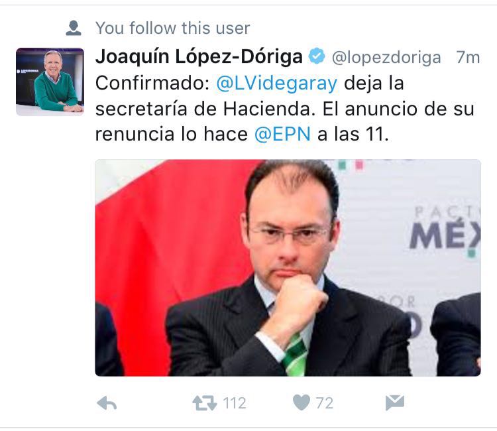Open Joaquín López-Dóriga's profile avatar
Viewport: 497px width, 431px height.
pyautogui.click(x=50, y=82)
